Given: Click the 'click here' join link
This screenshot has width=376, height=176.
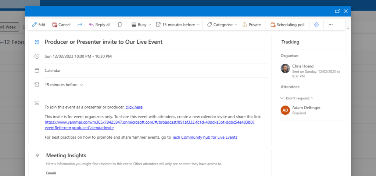Looking at the screenshot, I should (134, 107).
